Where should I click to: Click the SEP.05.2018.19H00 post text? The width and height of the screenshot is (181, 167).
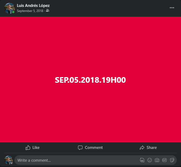[90, 80]
